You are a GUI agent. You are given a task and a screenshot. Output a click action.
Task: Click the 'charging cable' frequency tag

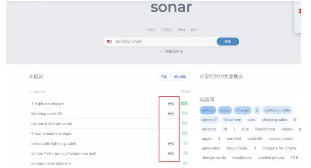click(x=274, y=120)
